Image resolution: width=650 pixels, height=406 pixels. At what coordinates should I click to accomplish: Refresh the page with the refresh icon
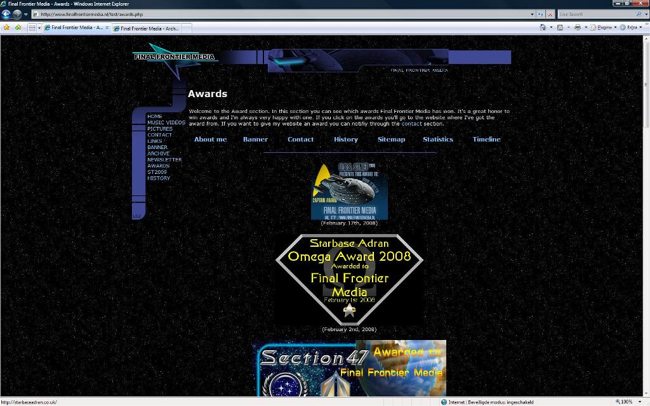tap(541, 14)
